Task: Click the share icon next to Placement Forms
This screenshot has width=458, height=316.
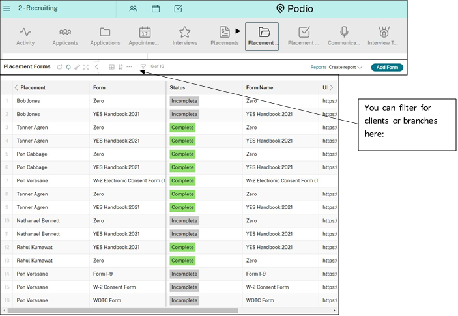Action: pos(59,67)
